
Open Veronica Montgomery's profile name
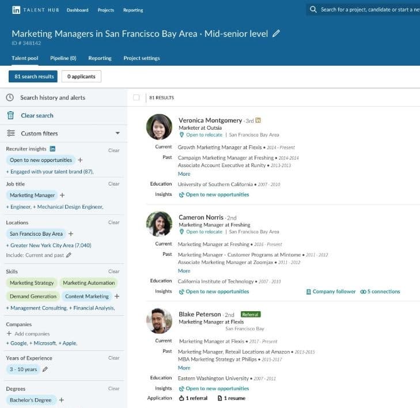pyautogui.click(x=210, y=120)
